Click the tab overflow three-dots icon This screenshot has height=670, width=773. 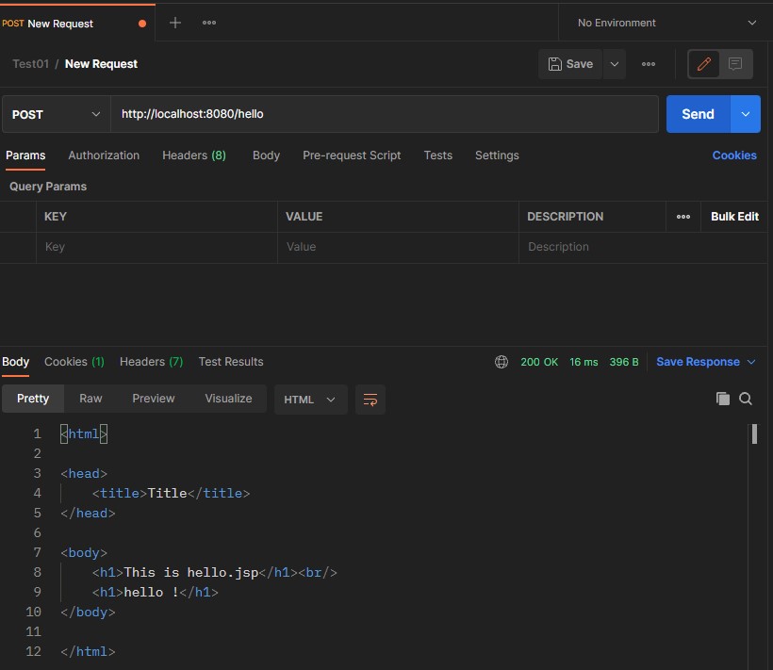coord(209,23)
